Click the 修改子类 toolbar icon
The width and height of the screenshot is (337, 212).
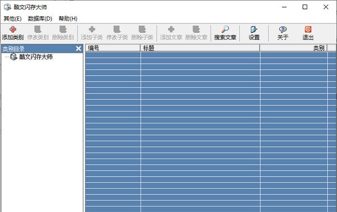click(x=117, y=29)
